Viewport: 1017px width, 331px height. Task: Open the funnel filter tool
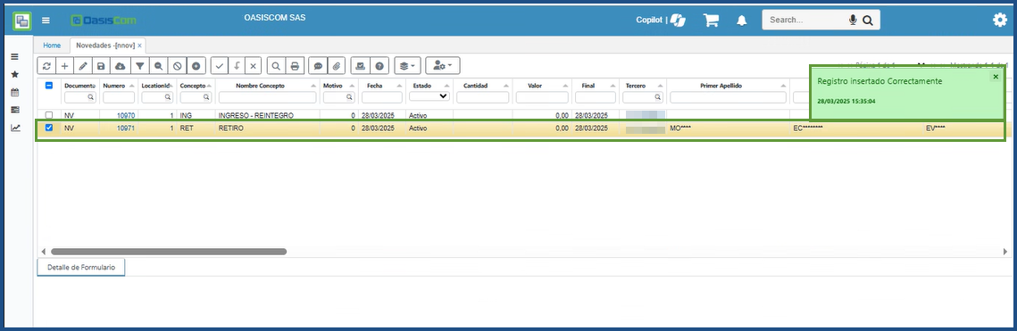pyautogui.click(x=139, y=66)
